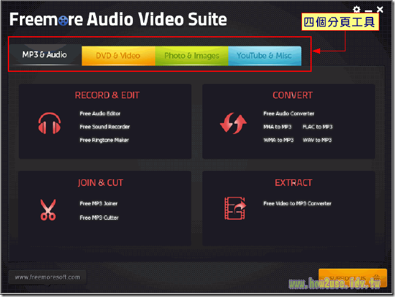Choose the FLAC to MP3 converter

(318, 127)
